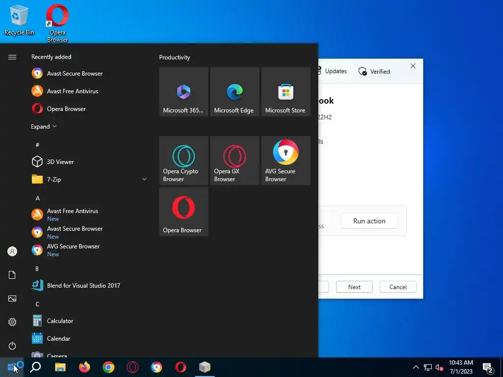Launch Blend for Visual Studio 2017
503x377 pixels.
90,285
